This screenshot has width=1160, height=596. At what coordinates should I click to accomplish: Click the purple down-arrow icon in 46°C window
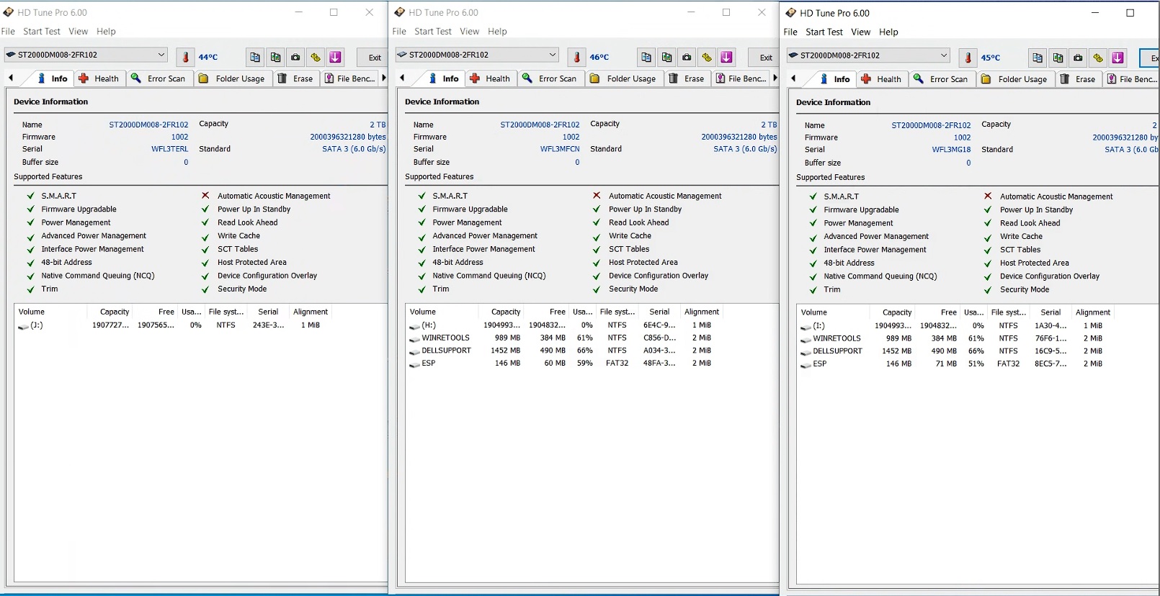(x=727, y=57)
